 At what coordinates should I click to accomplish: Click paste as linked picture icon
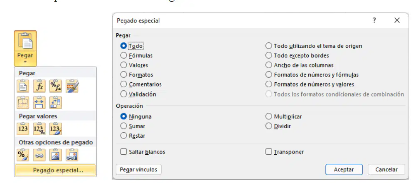(72, 155)
